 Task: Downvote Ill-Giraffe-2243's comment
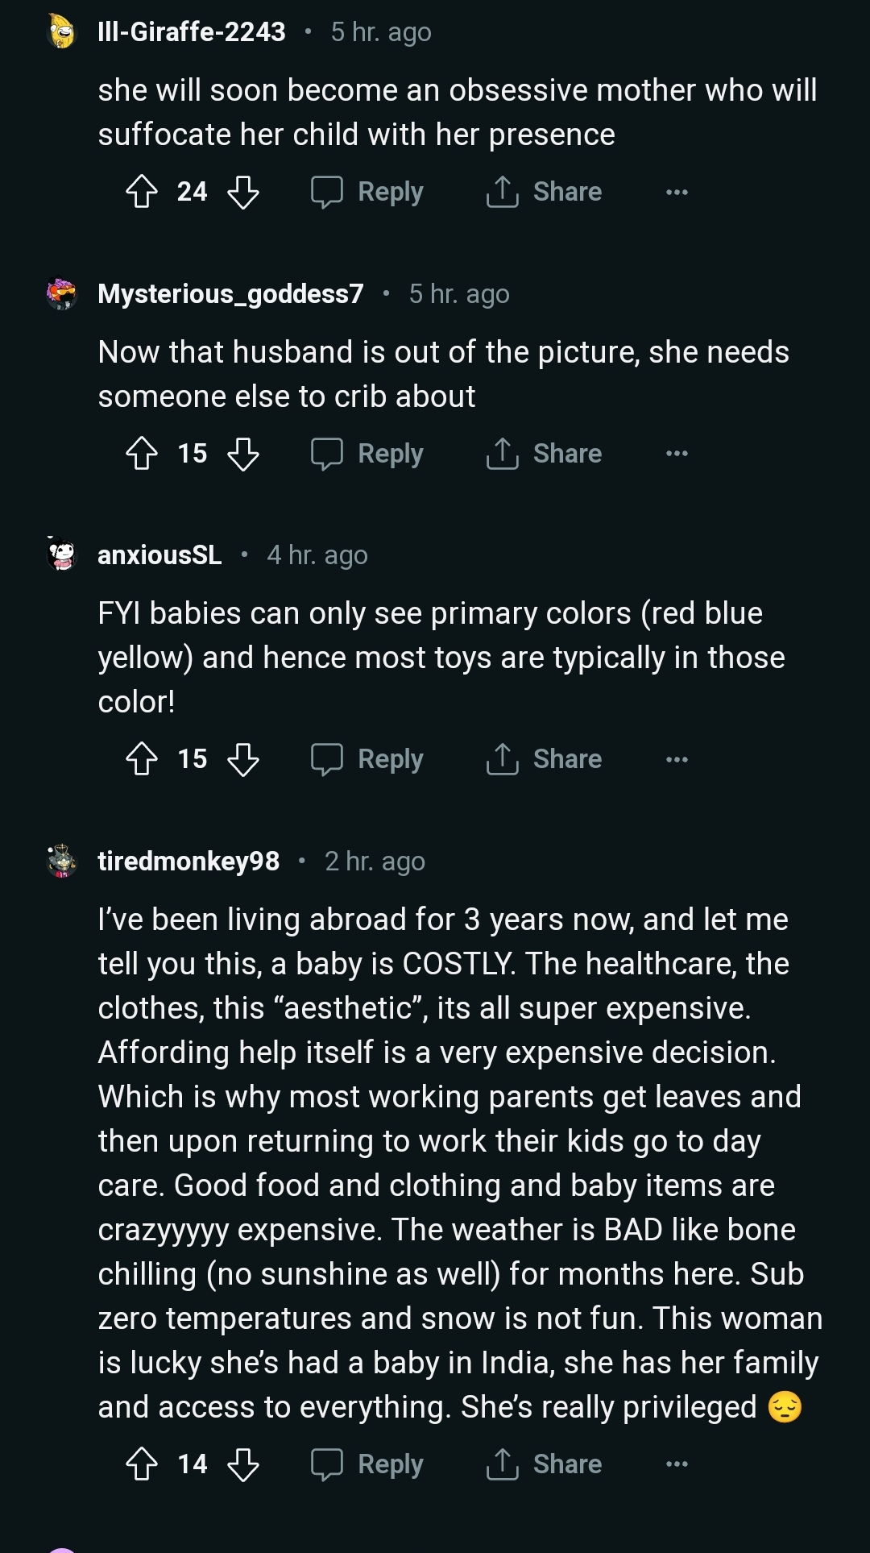tap(242, 192)
